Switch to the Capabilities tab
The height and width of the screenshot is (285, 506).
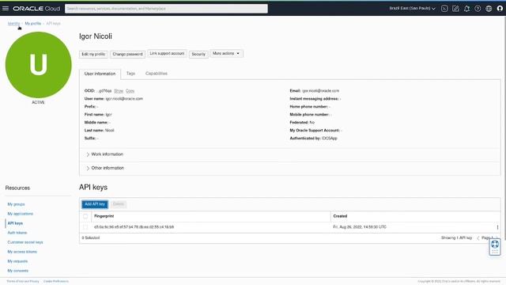[x=157, y=74]
